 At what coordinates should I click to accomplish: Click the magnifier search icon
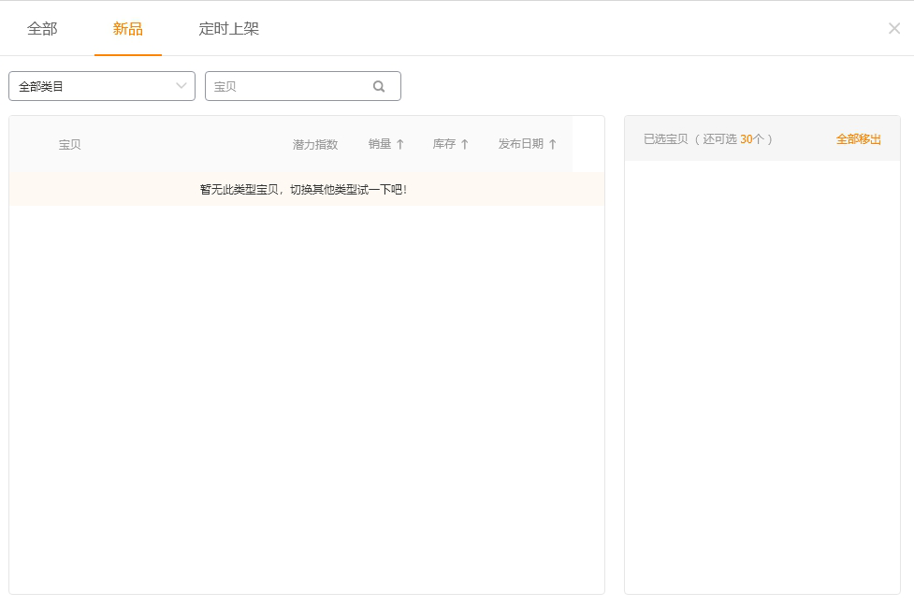tap(379, 86)
